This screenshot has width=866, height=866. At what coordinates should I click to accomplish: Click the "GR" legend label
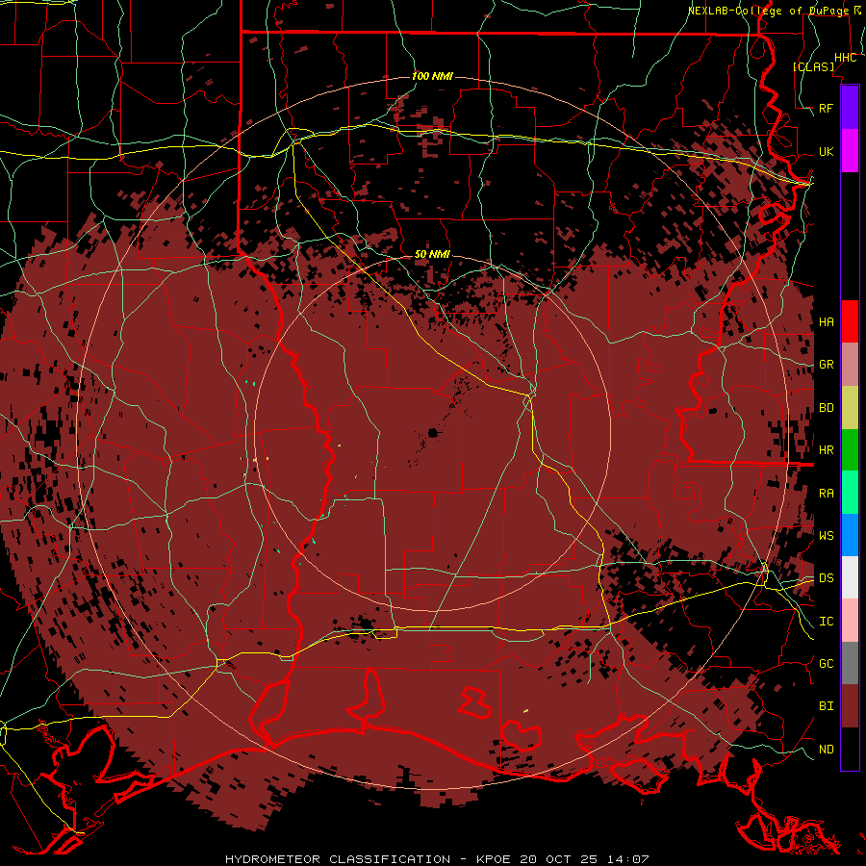826,365
